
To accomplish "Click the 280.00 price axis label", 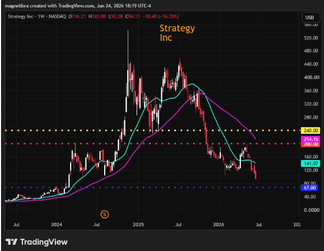I will tap(311, 118).
